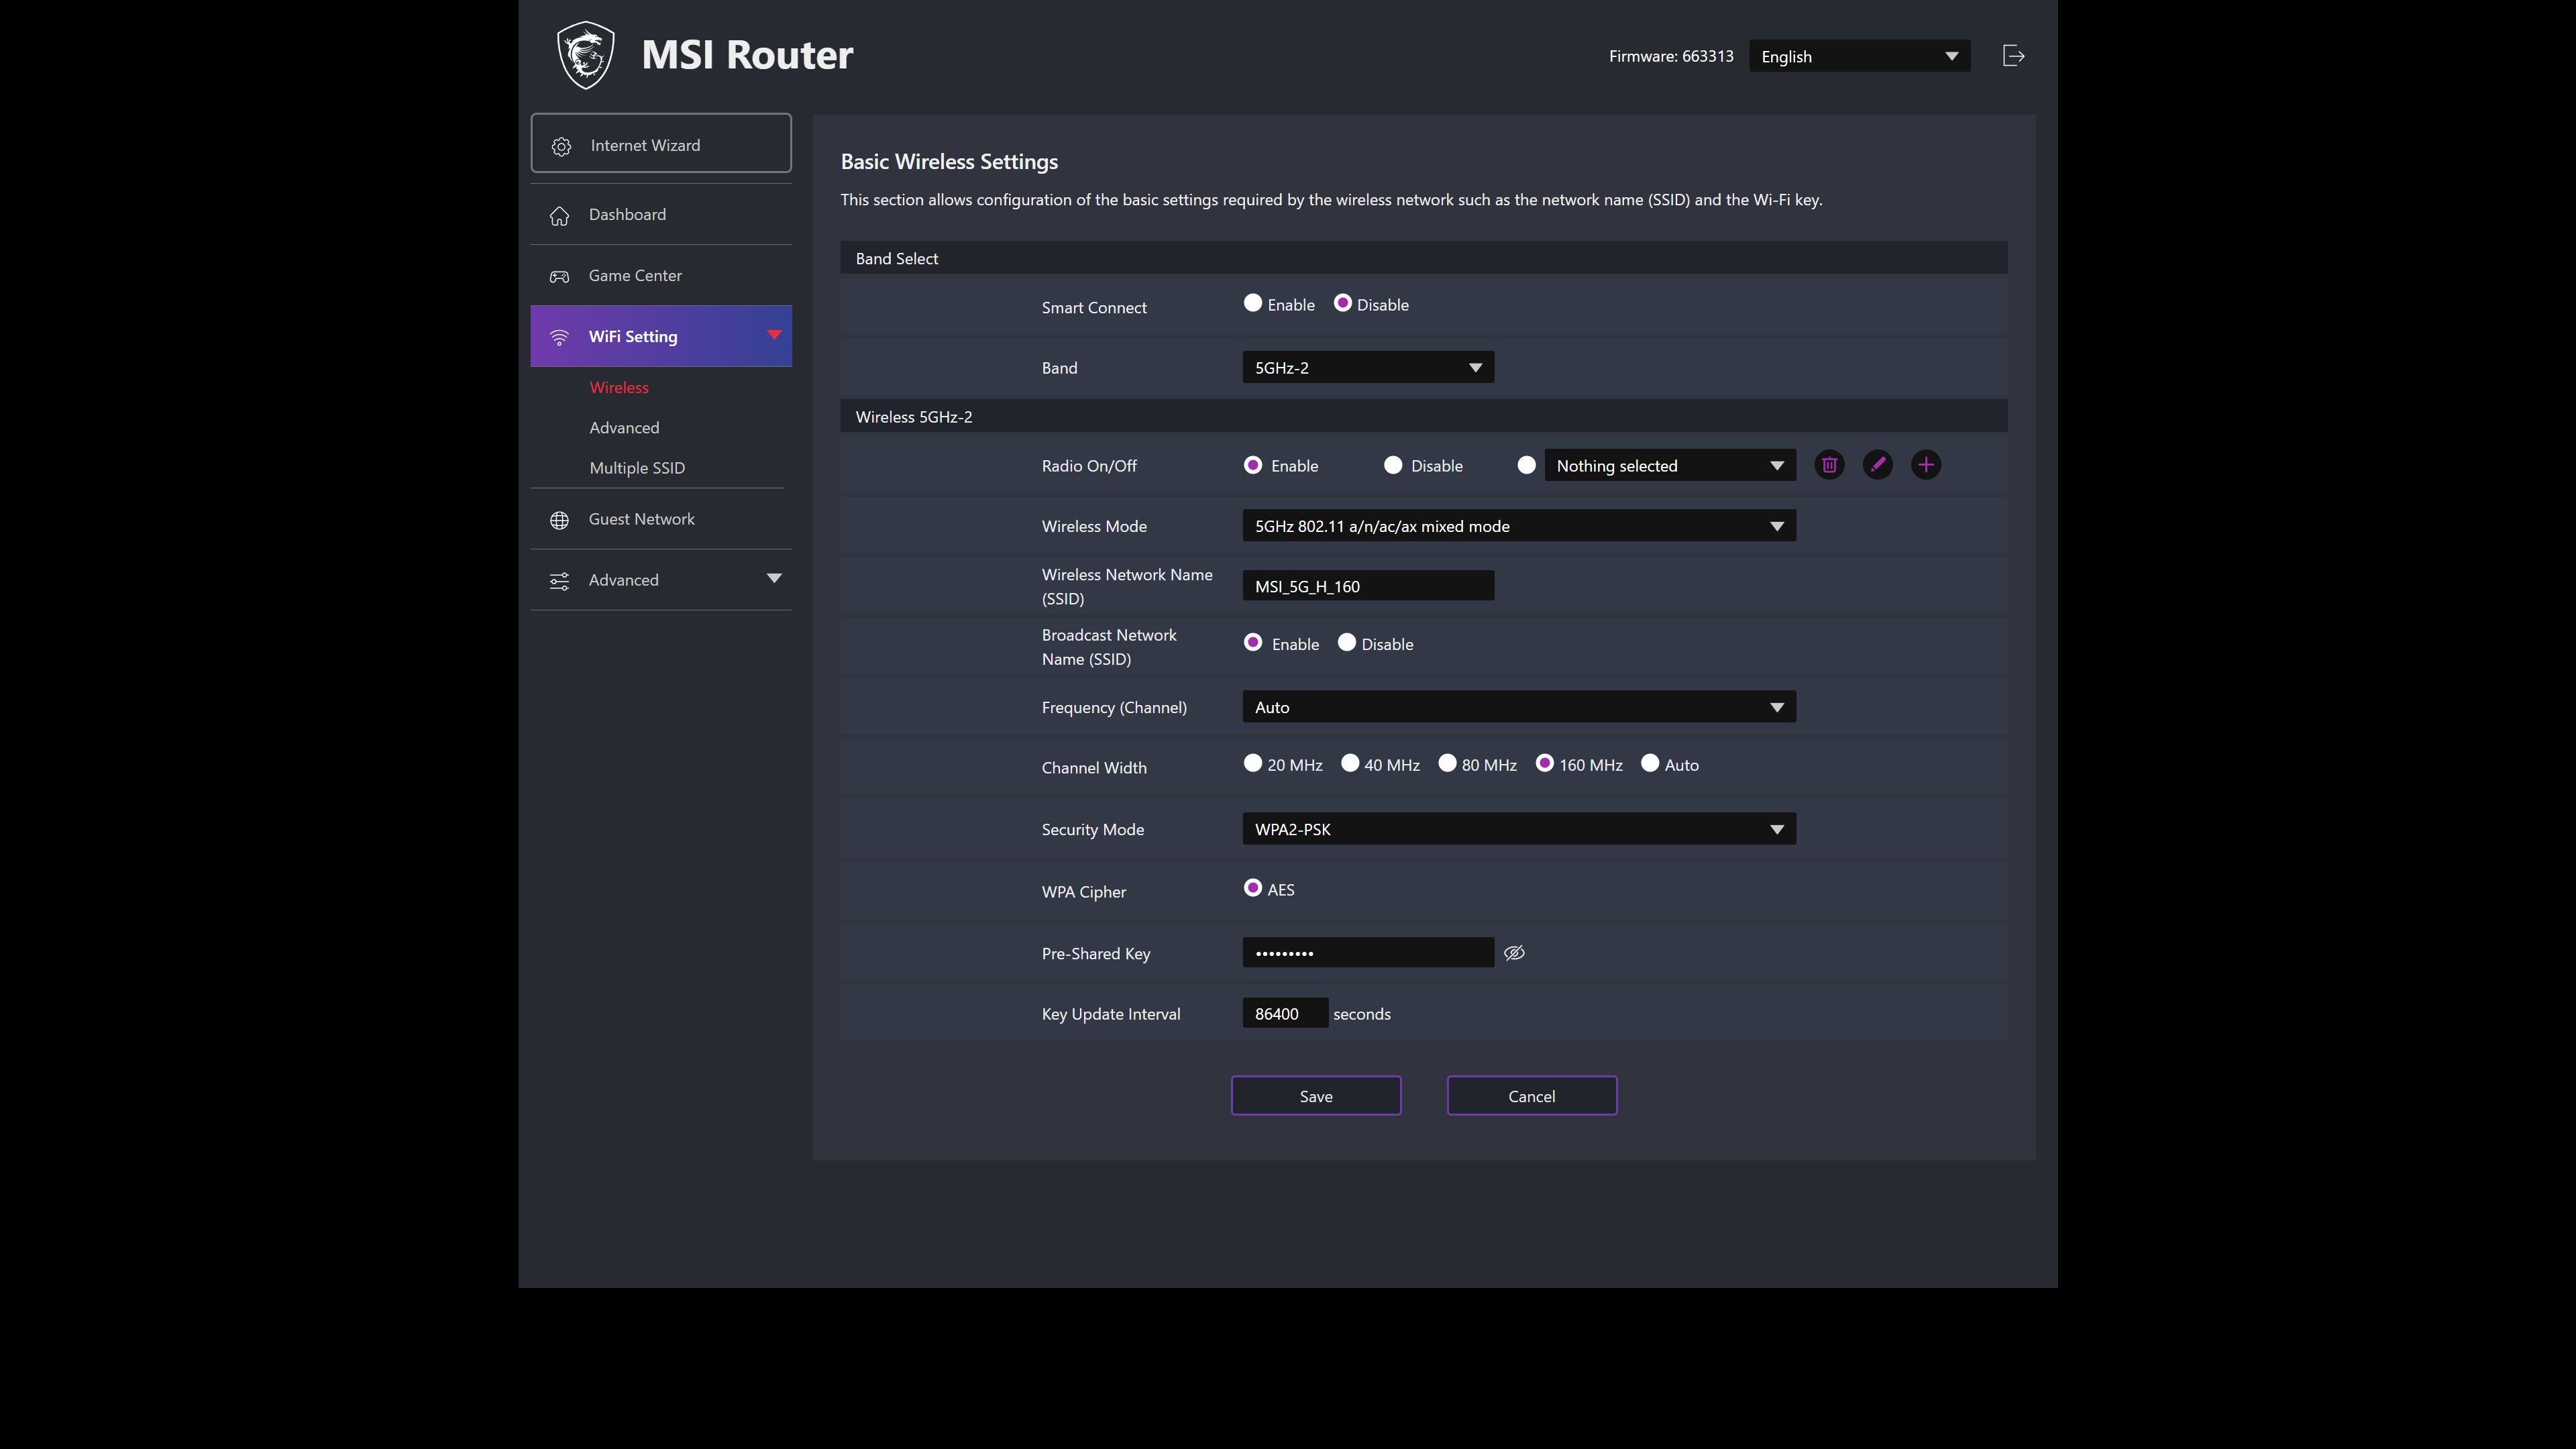Viewport: 2576px width, 1449px height.
Task: Set Radio On/Off to Disable
Action: point(1392,465)
